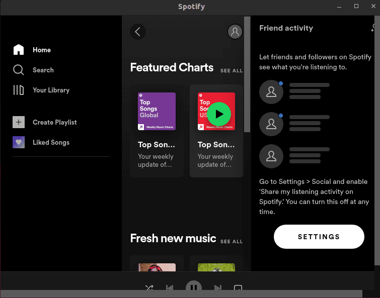Play Top Songs USA with green play button
Screen dimensions: 380x298
click(219, 114)
